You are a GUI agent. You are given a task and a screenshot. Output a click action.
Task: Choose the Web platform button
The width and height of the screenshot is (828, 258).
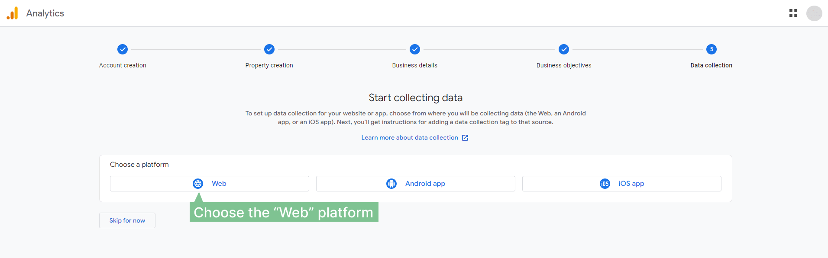(210, 184)
